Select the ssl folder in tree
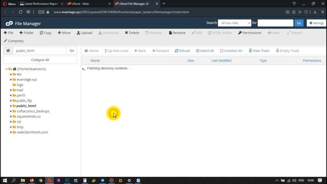 click(x=19, y=122)
